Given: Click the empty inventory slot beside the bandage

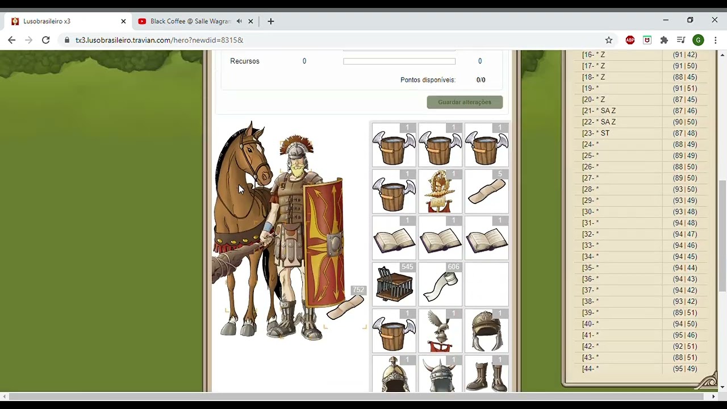Looking at the screenshot, I should 487,285.
